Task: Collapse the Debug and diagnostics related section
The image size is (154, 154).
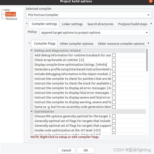Action: pos(32,50)
